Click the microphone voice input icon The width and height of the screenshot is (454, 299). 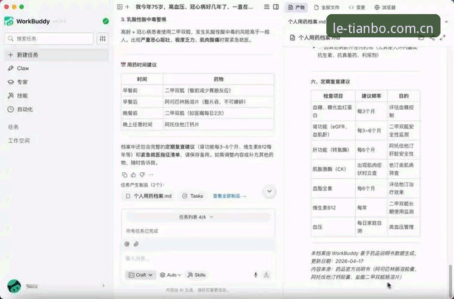pos(256,275)
